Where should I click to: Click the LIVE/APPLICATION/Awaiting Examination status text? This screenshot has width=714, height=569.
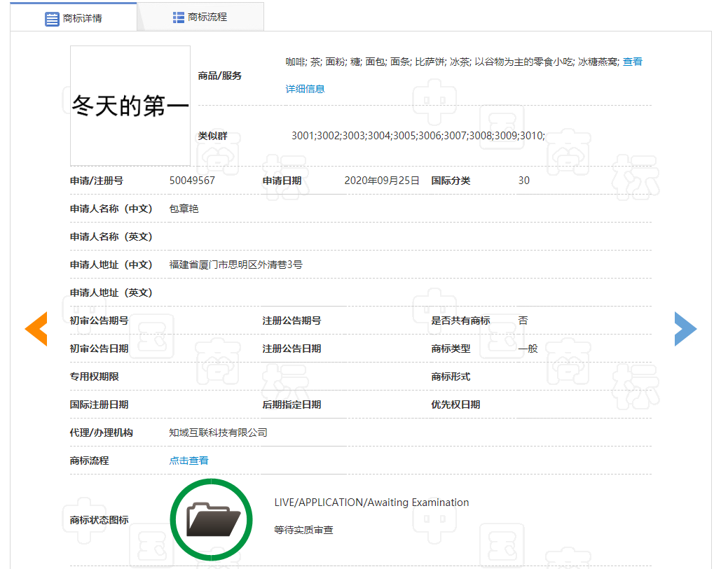tap(371, 503)
